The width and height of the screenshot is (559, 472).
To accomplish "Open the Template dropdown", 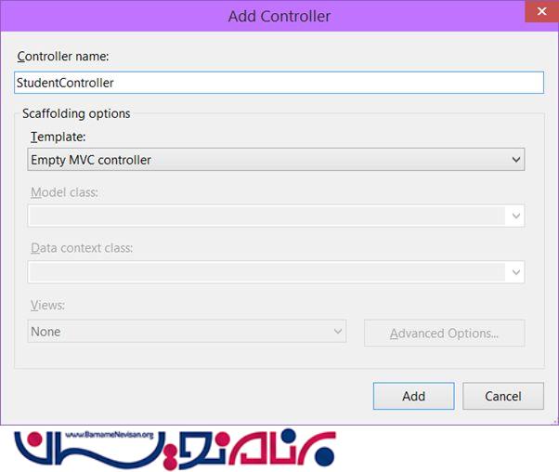I will (x=276, y=160).
